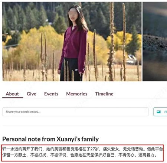Click the second line of the Chinese family note
The image size is (167, 163).
80,155
